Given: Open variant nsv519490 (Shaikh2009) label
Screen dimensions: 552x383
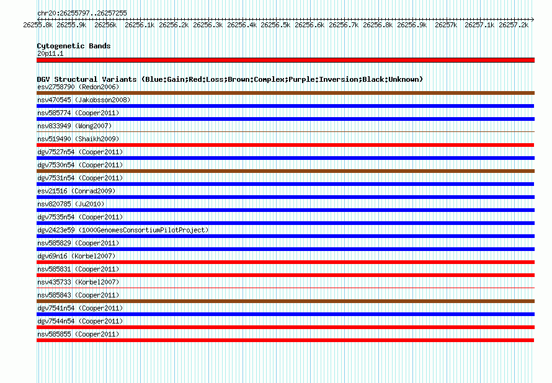Looking at the screenshot, I should pos(78,139).
